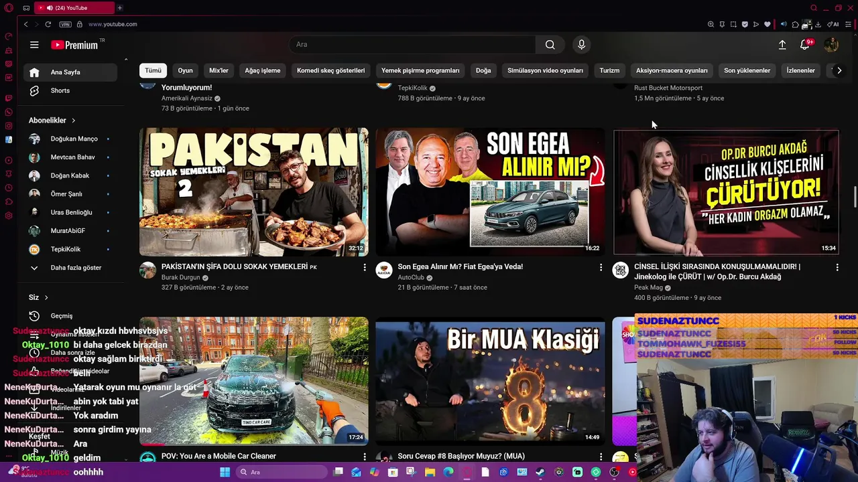This screenshot has height=482, width=858.
Task: Select the Tümü filter chip
Action: point(154,70)
